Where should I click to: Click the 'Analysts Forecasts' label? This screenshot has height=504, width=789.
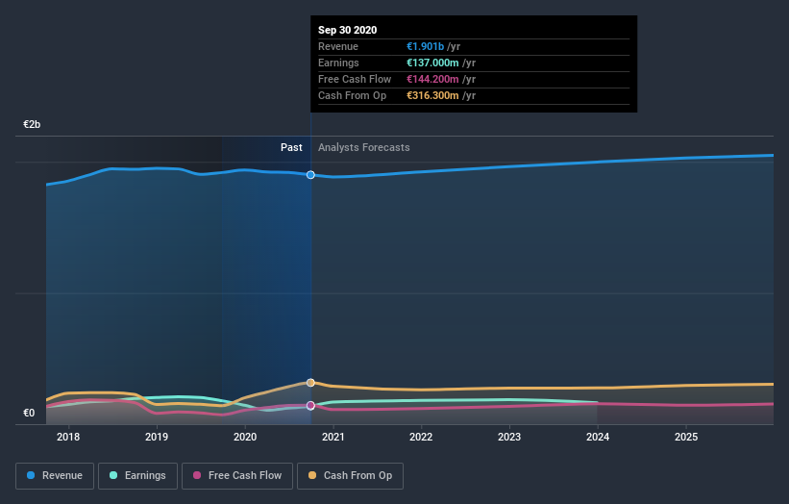point(364,147)
